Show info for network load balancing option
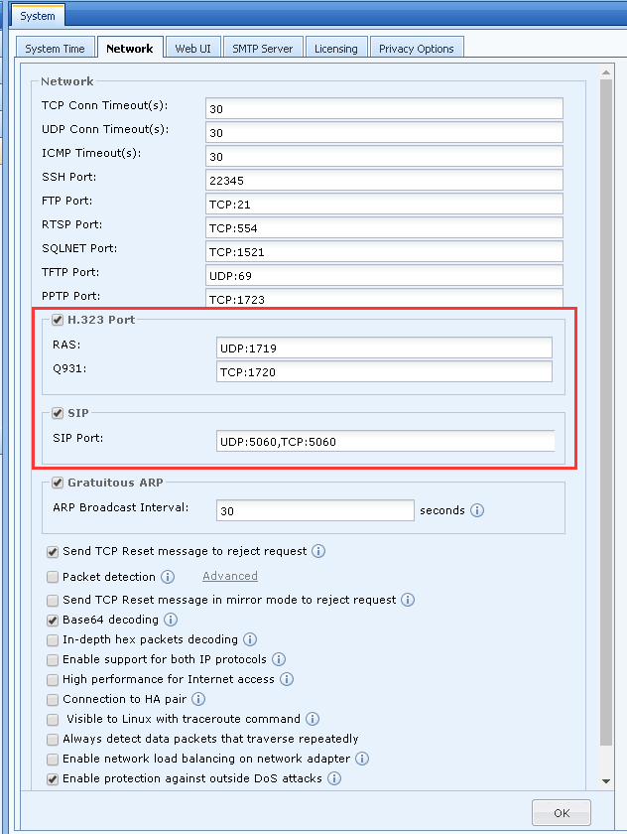This screenshot has width=627, height=834. coord(362,759)
